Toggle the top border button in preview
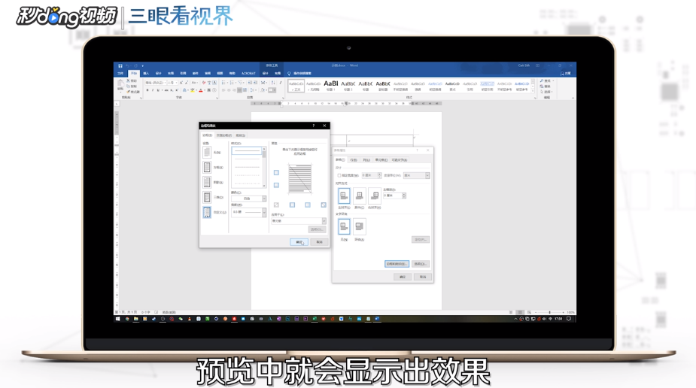 click(x=276, y=172)
